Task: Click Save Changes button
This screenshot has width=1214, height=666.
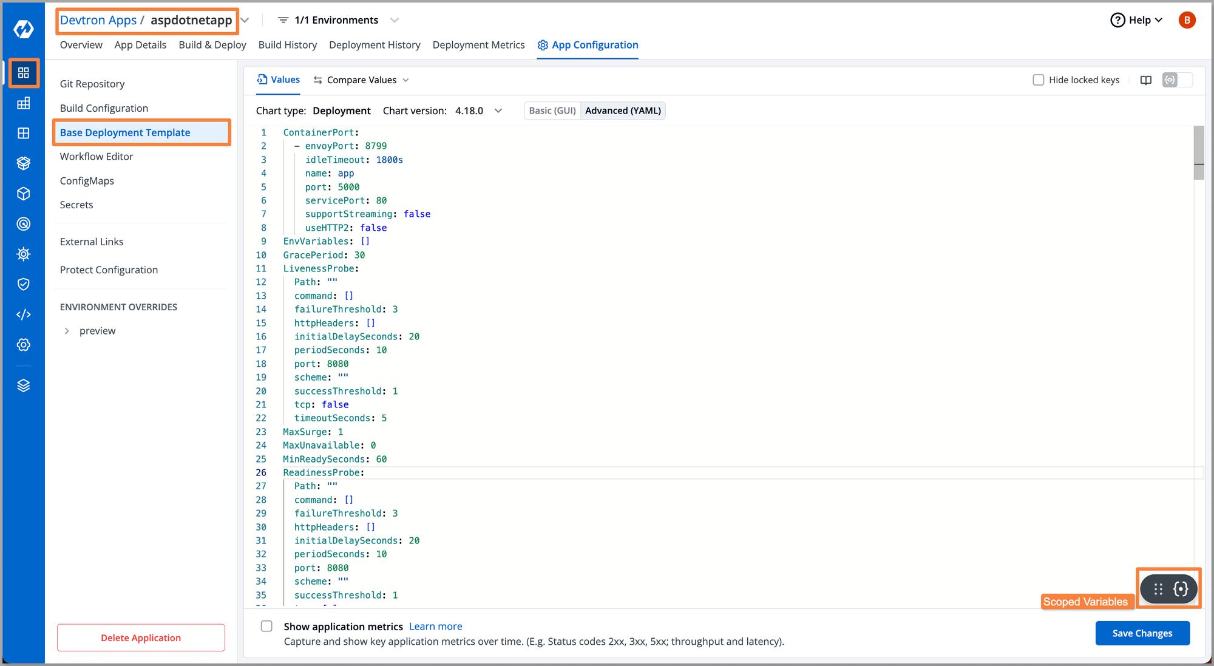Action: coord(1141,631)
